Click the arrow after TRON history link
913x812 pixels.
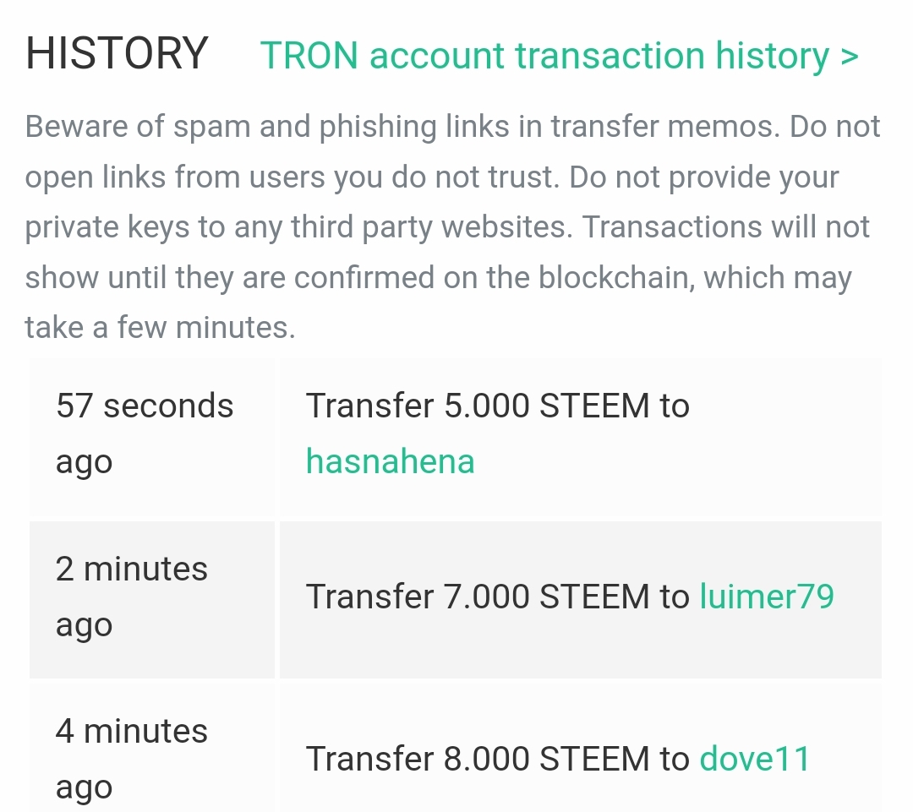click(x=849, y=57)
